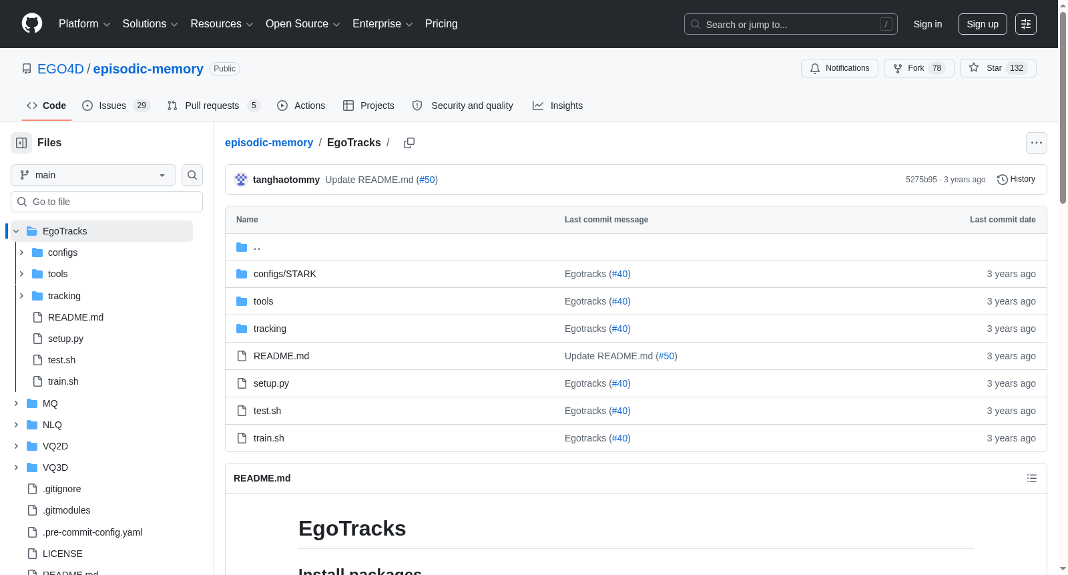Select LICENSE in the file tree
Screen dimensions: 1068x575
coord(62,554)
